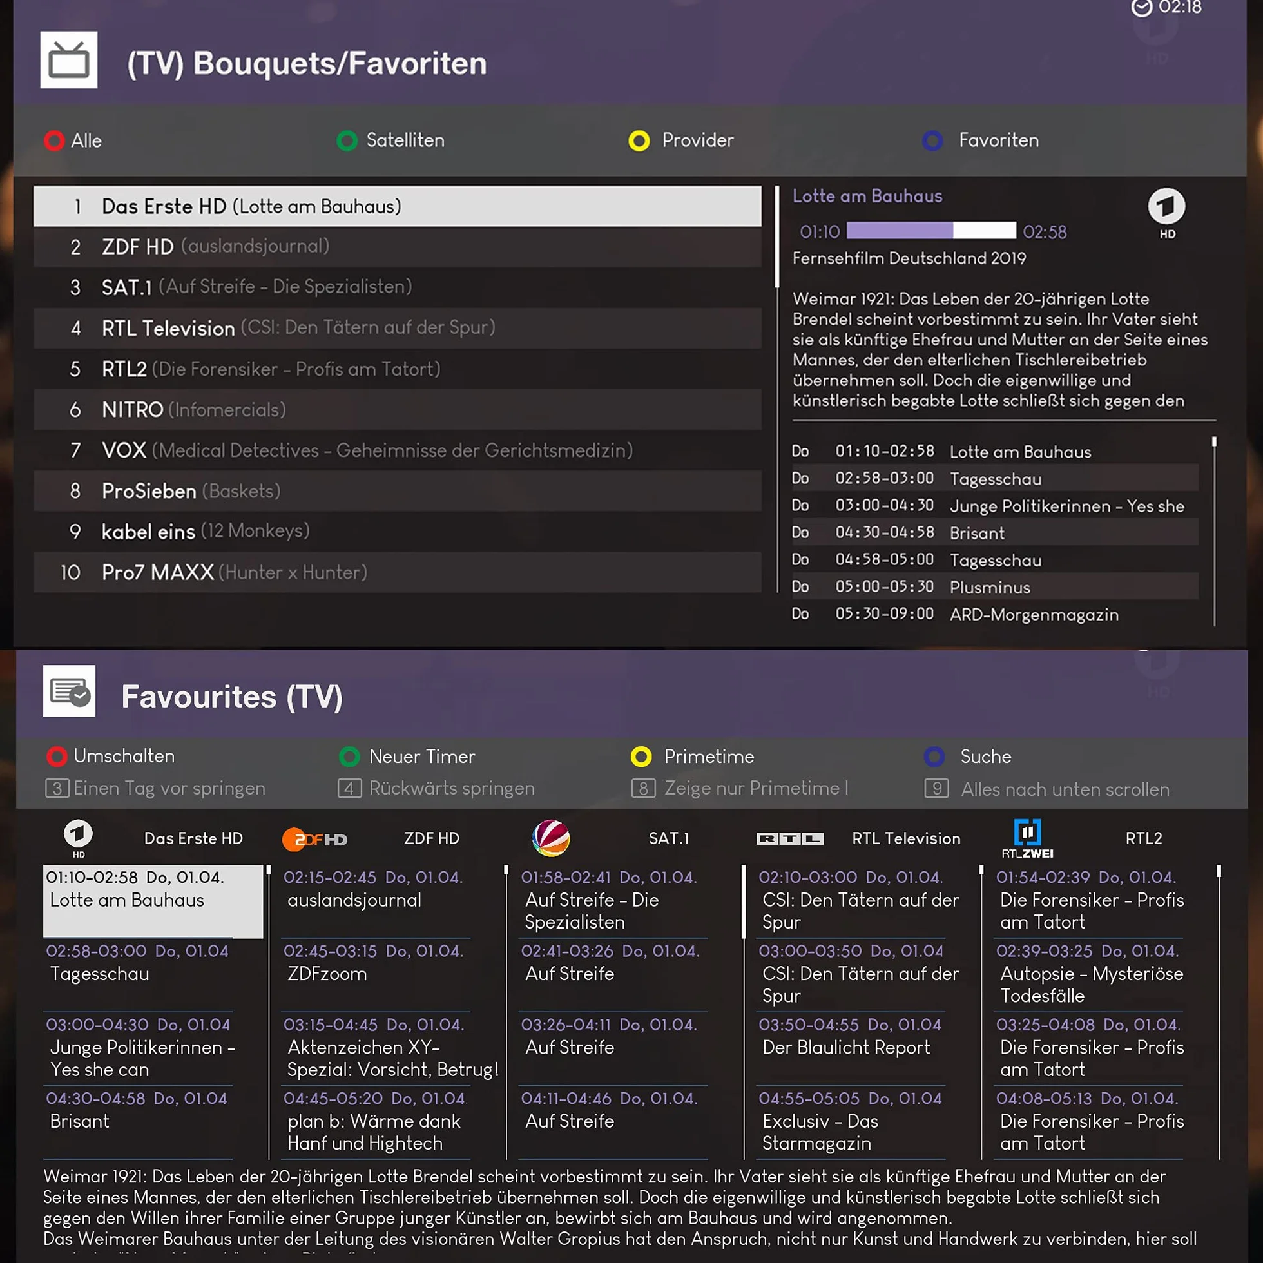Image resolution: width=1263 pixels, height=1263 pixels.
Task: Click the channel list scrollbar
Action: point(776,390)
